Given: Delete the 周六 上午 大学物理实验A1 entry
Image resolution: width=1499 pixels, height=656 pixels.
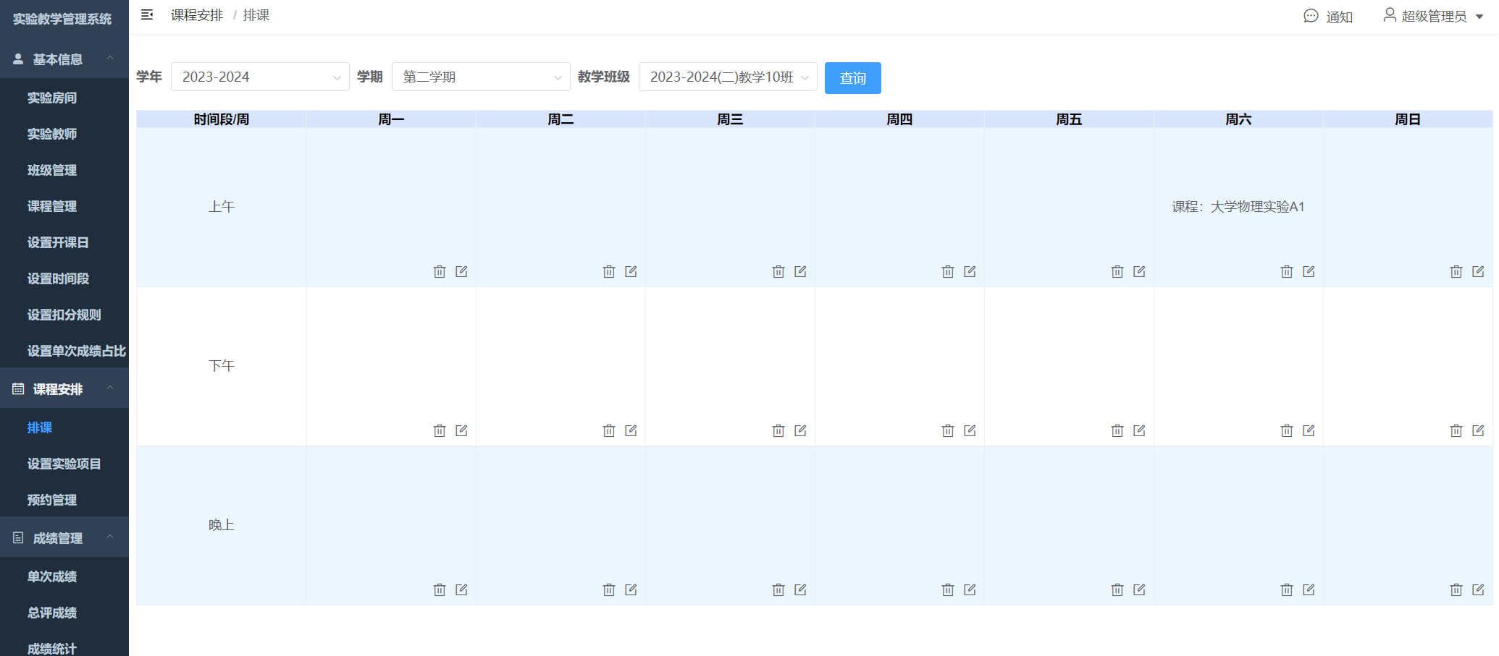Looking at the screenshot, I should point(1287,271).
